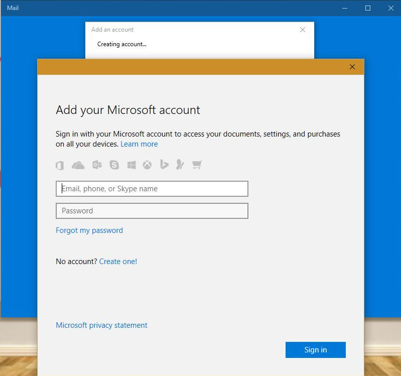Click the Creating account... status text
The height and width of the screenshot is (376, 401).
tap(122, 44)
